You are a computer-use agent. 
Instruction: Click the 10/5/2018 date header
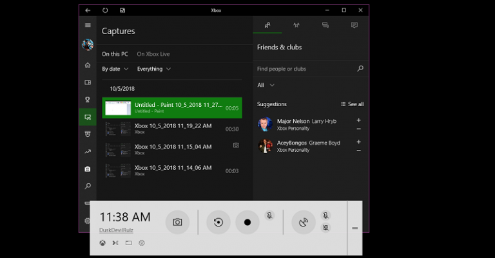click(122, 89)
